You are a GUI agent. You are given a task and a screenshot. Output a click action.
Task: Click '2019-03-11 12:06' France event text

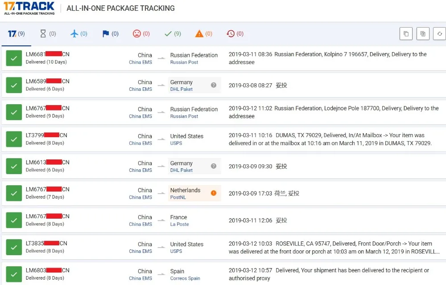click(x=258, y=220)
